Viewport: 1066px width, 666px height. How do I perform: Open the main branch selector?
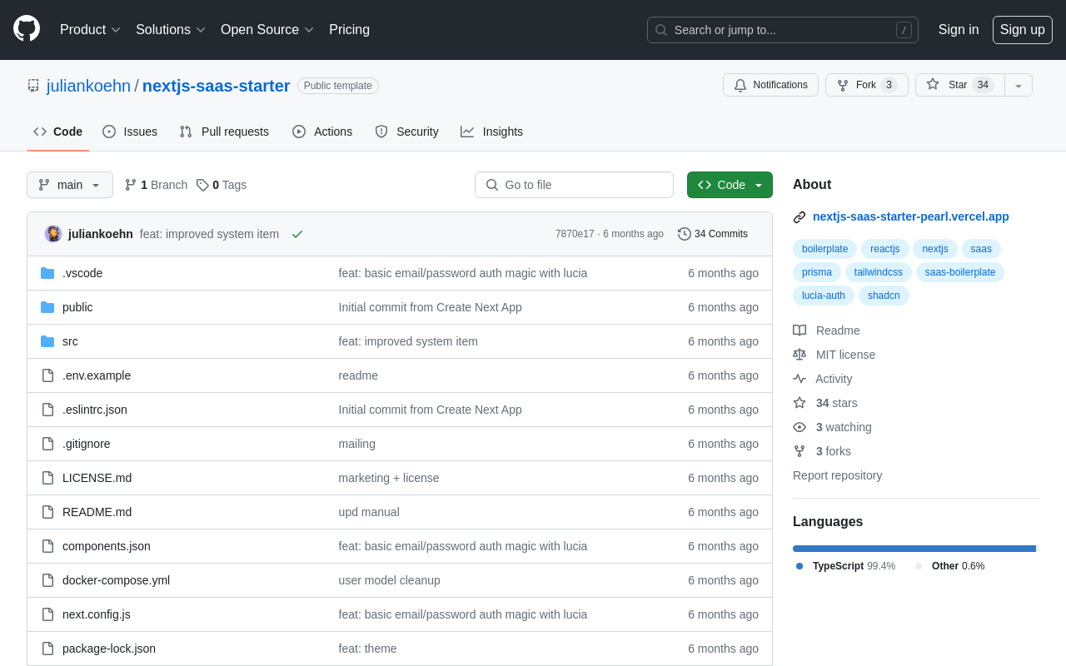point(69,185)
